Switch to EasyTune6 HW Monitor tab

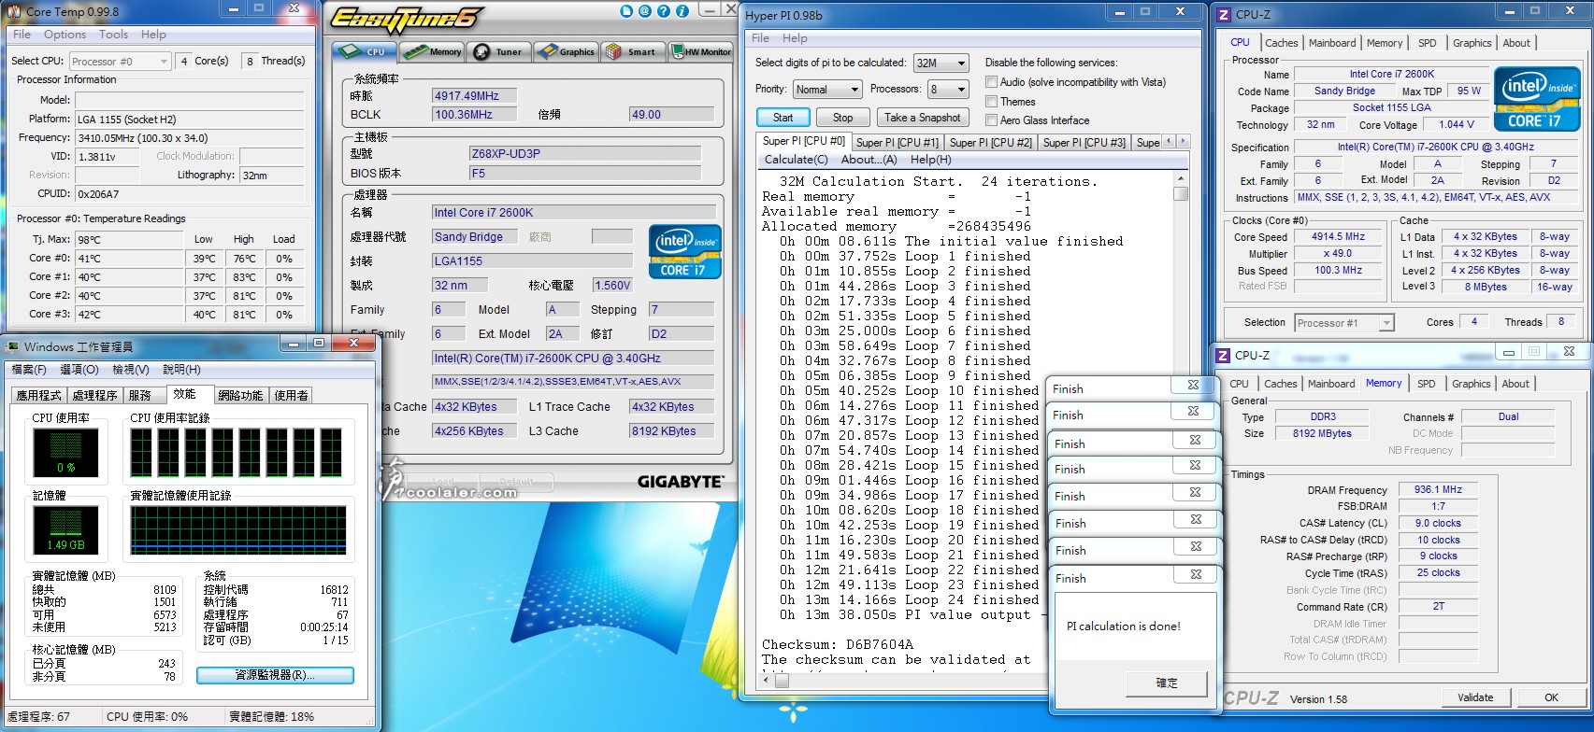pyautogui.click(x=701, y=52)
